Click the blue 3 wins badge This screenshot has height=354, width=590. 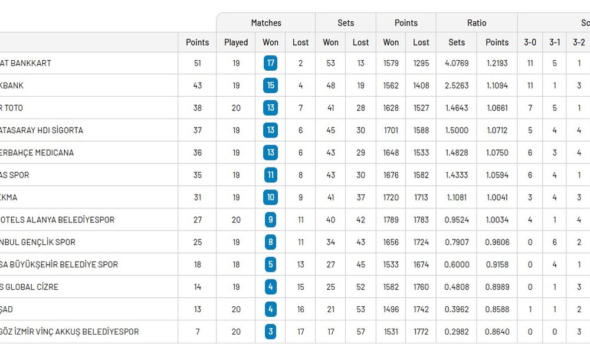pyautogui.click(x=270, y=332)
